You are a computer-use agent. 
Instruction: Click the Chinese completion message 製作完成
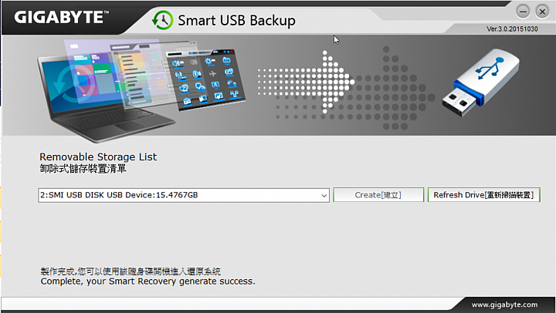pyautogui.click(x=131, y=271)
